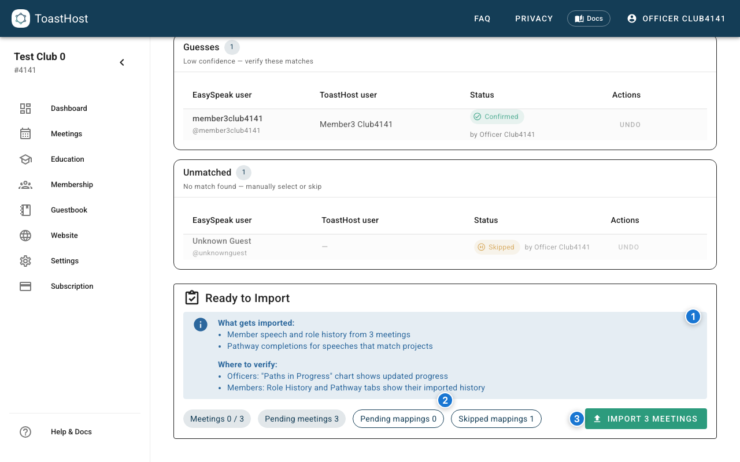Select the Website globe icon
The width and height of the screenshot is (740, 462).
coord(25,235)
